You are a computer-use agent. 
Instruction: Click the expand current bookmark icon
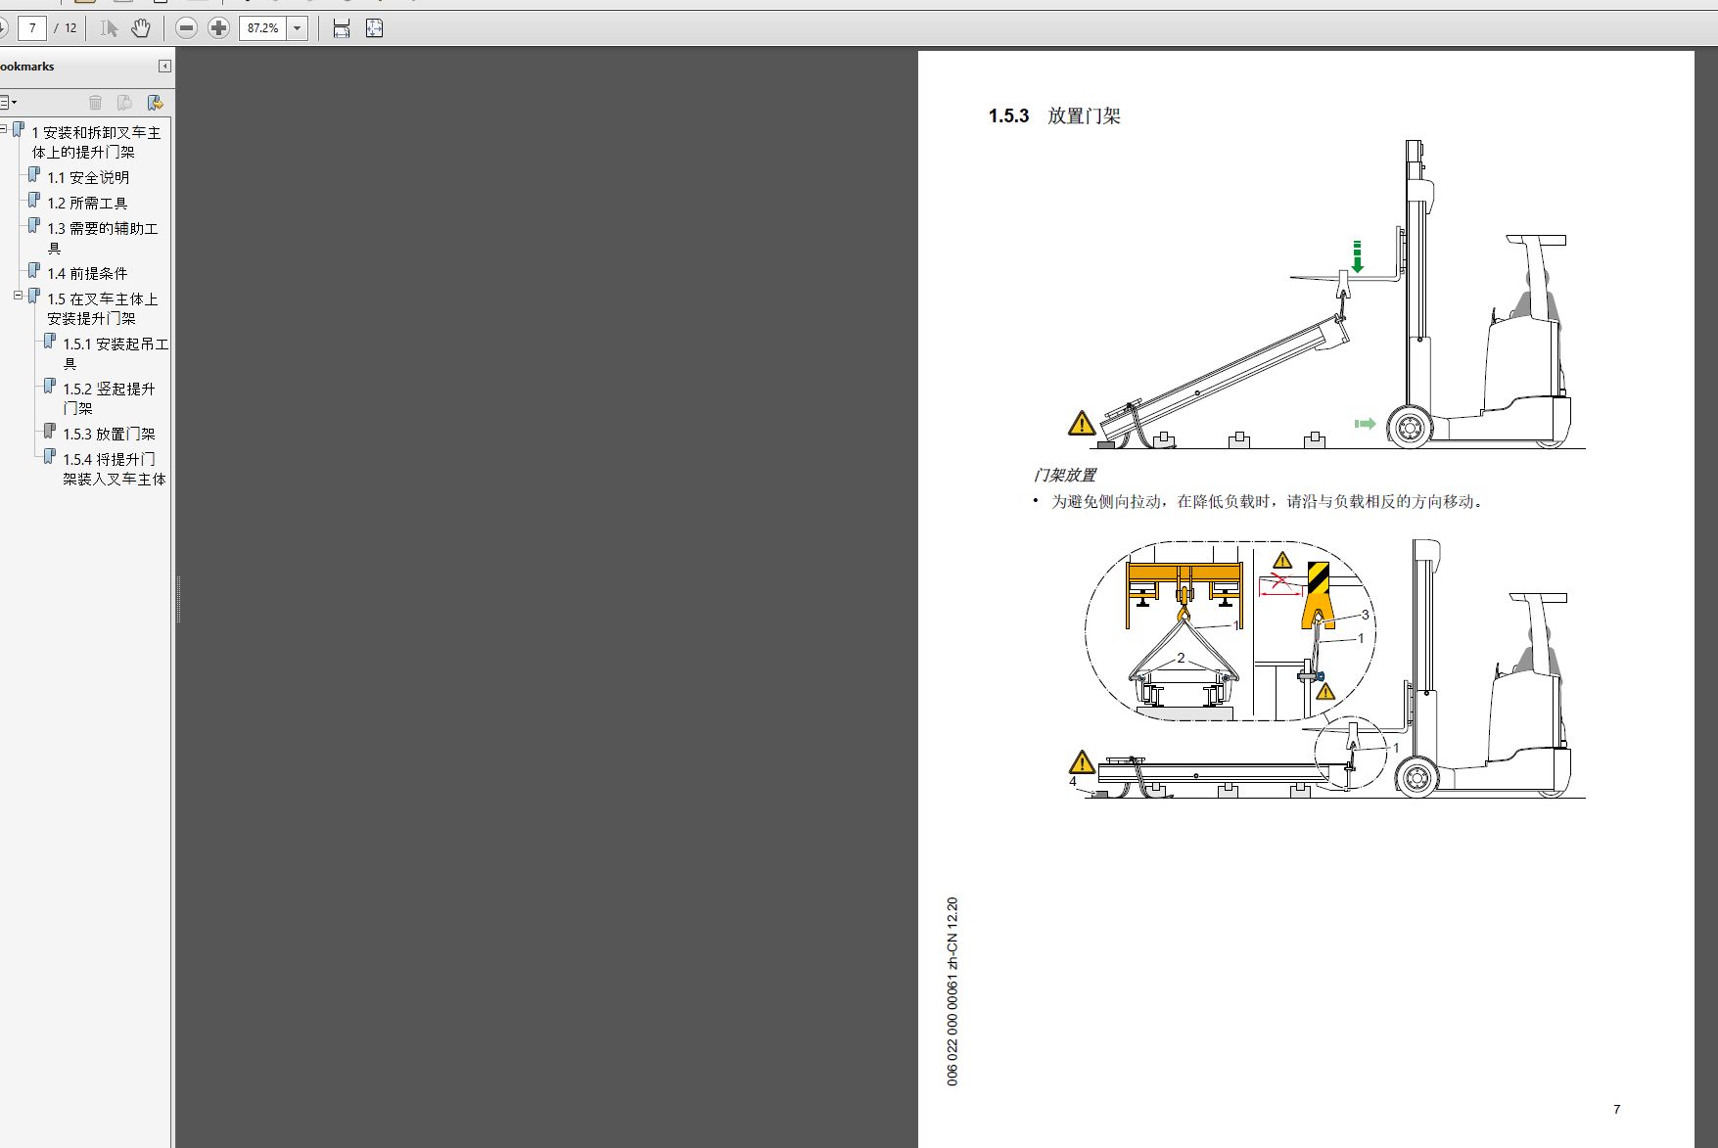[x=155, y=103]
